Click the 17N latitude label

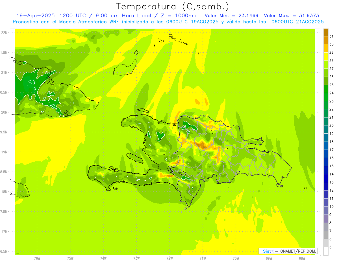pyautogui.click(x=5, y=231)
